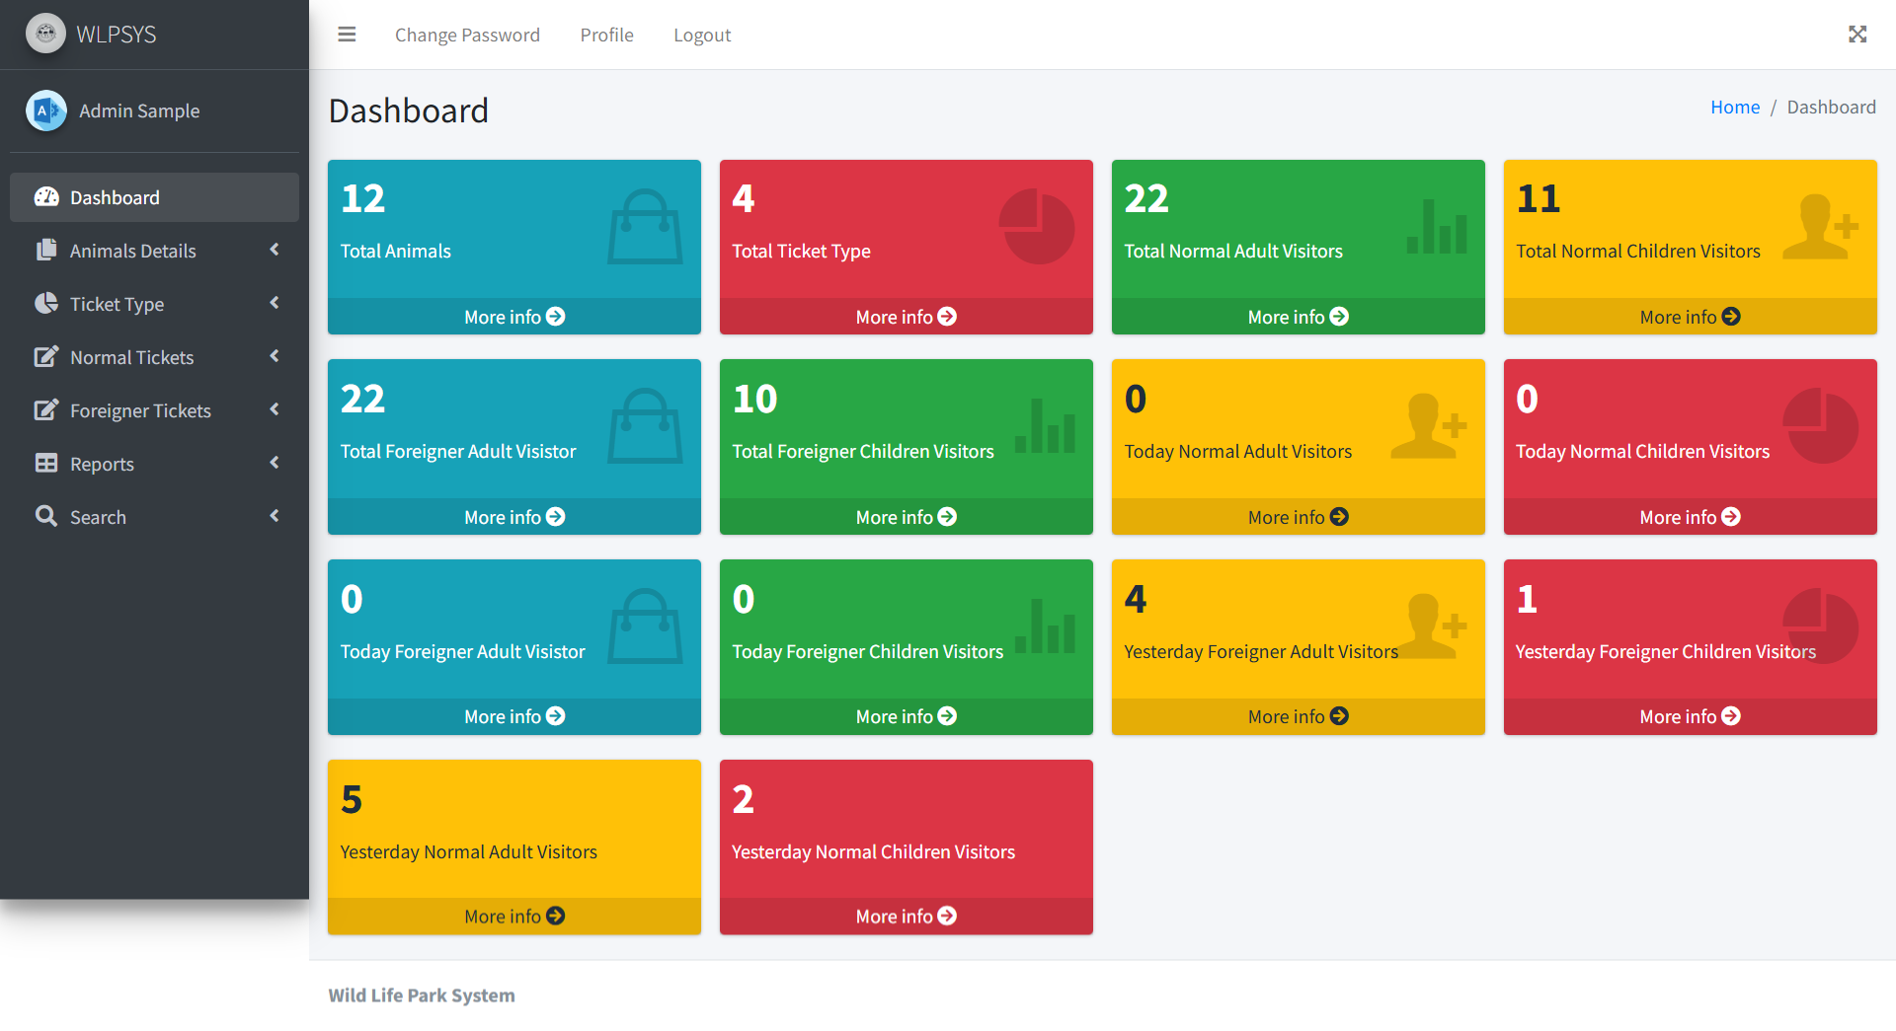Go to Home via breadcrumb link
The height and width of the screenshot is (1031, 1896).
(x=1734, y=107)
